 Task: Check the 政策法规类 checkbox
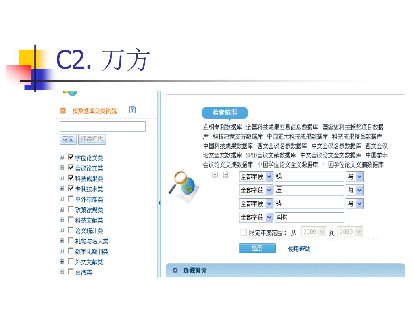[x=71, y=209]
